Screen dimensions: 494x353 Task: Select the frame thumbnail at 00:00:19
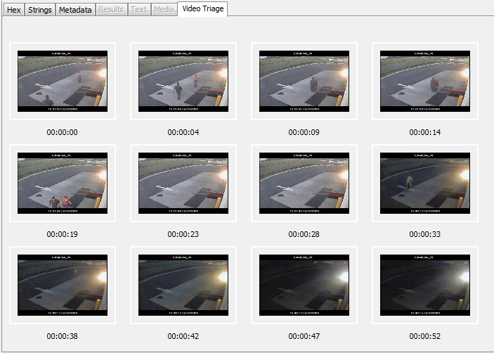tap(63, 183)
